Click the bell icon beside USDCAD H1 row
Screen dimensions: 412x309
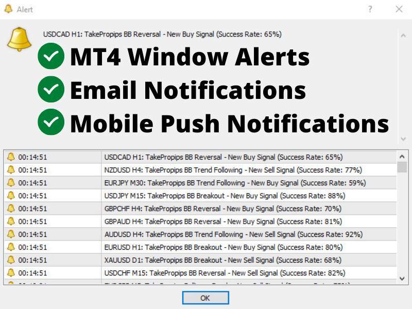[11, 157]
